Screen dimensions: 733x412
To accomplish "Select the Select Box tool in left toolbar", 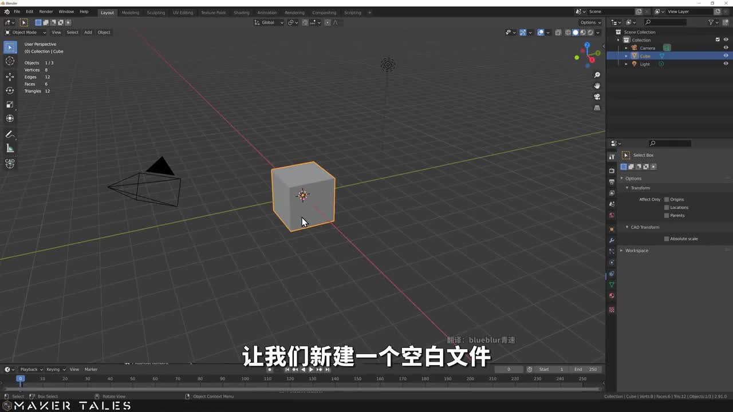I will (x=10, y=47).
